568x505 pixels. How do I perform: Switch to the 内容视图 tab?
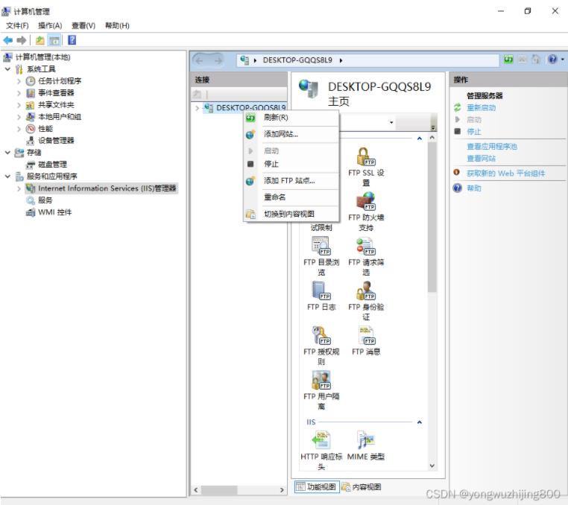pos(362,486)
